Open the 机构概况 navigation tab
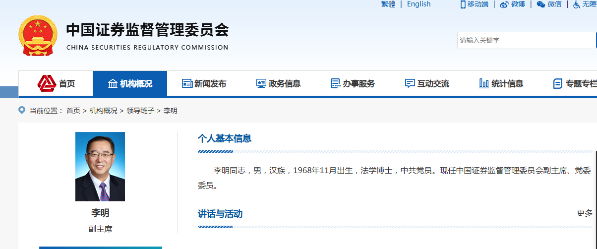Image resolution: width=597 pixels, height=249 pixels. 130,83
